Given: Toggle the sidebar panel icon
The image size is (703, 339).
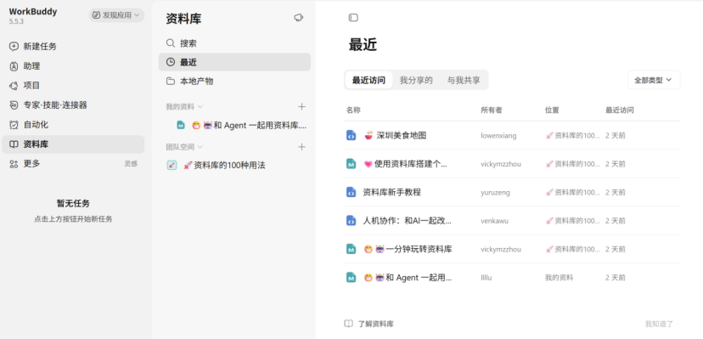Looking at the screenshot, I should [x=353, y=18].
